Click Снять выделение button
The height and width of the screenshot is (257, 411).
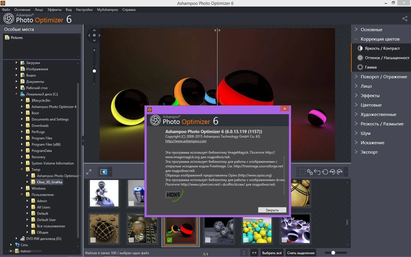301,253
